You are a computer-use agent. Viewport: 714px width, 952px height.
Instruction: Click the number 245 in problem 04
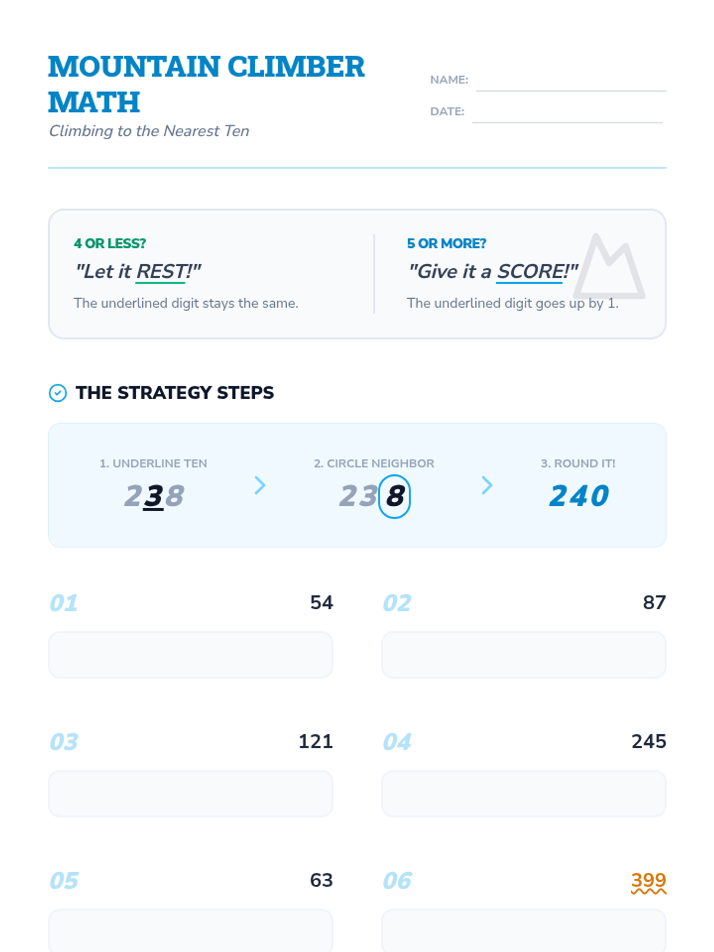point(649,741)
